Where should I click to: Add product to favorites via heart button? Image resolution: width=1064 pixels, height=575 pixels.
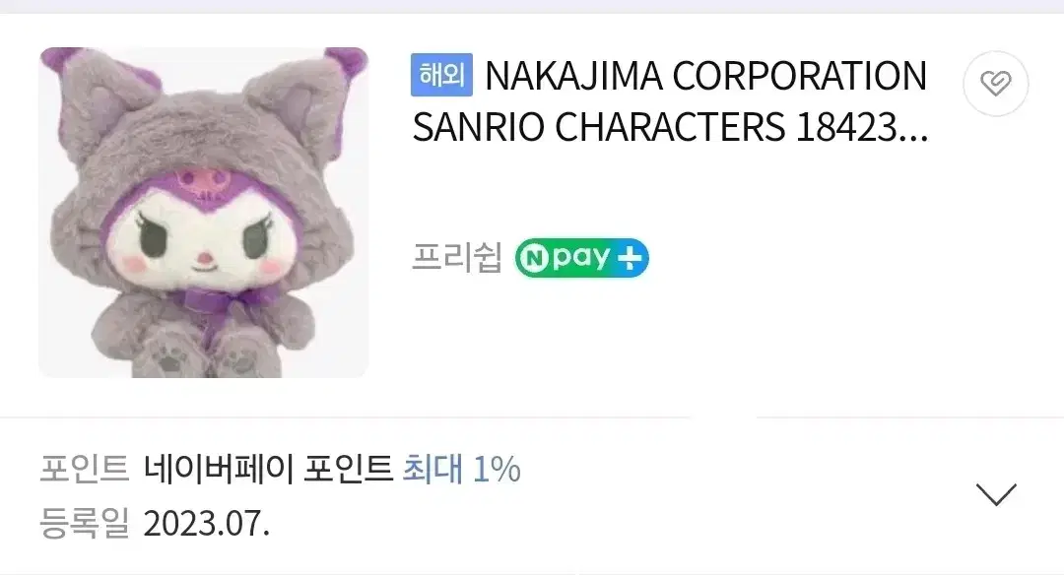(x=995, y=84)
